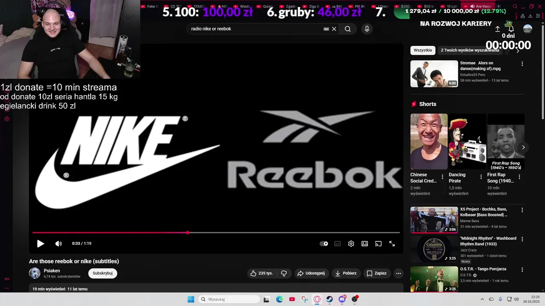
Task: Open Microsoft Edge from taskbar
Action: pyautogui.click(x=279, y=299)
